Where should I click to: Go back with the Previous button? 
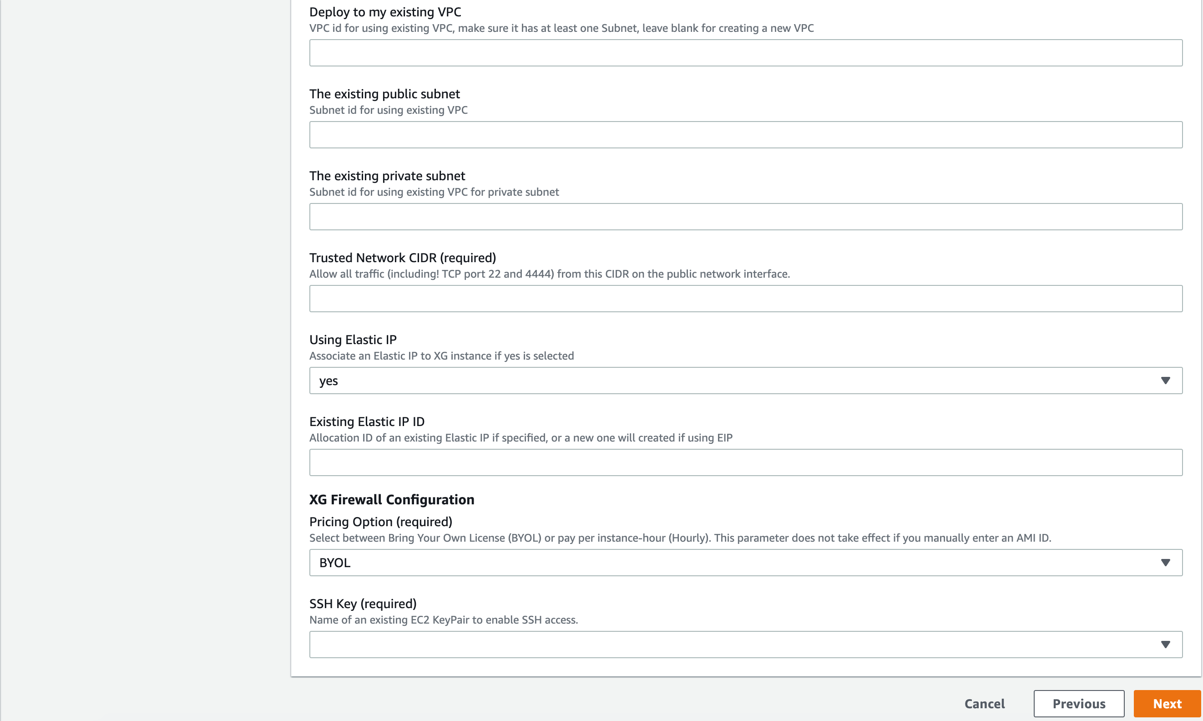tap(1078, 703)
